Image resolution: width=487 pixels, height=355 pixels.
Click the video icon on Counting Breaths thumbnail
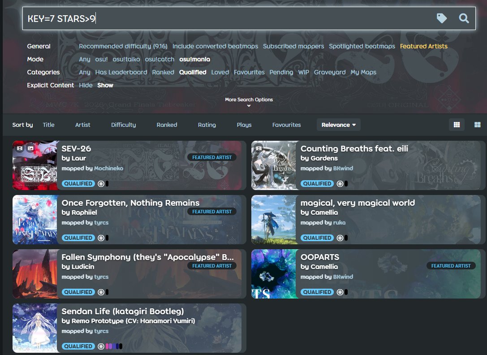pyautogui.click(x=259, y=148)
